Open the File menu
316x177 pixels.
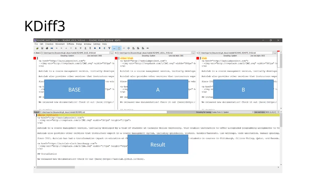(x=36, y=44)
